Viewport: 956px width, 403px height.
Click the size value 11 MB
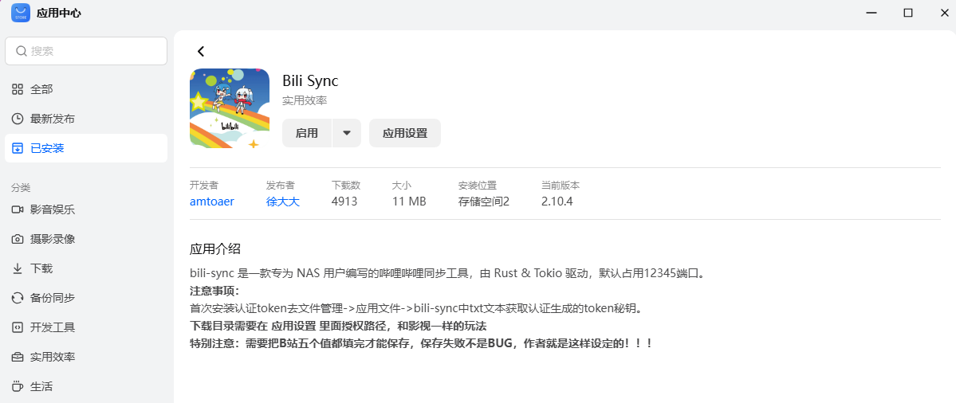(x=409, y=201)
